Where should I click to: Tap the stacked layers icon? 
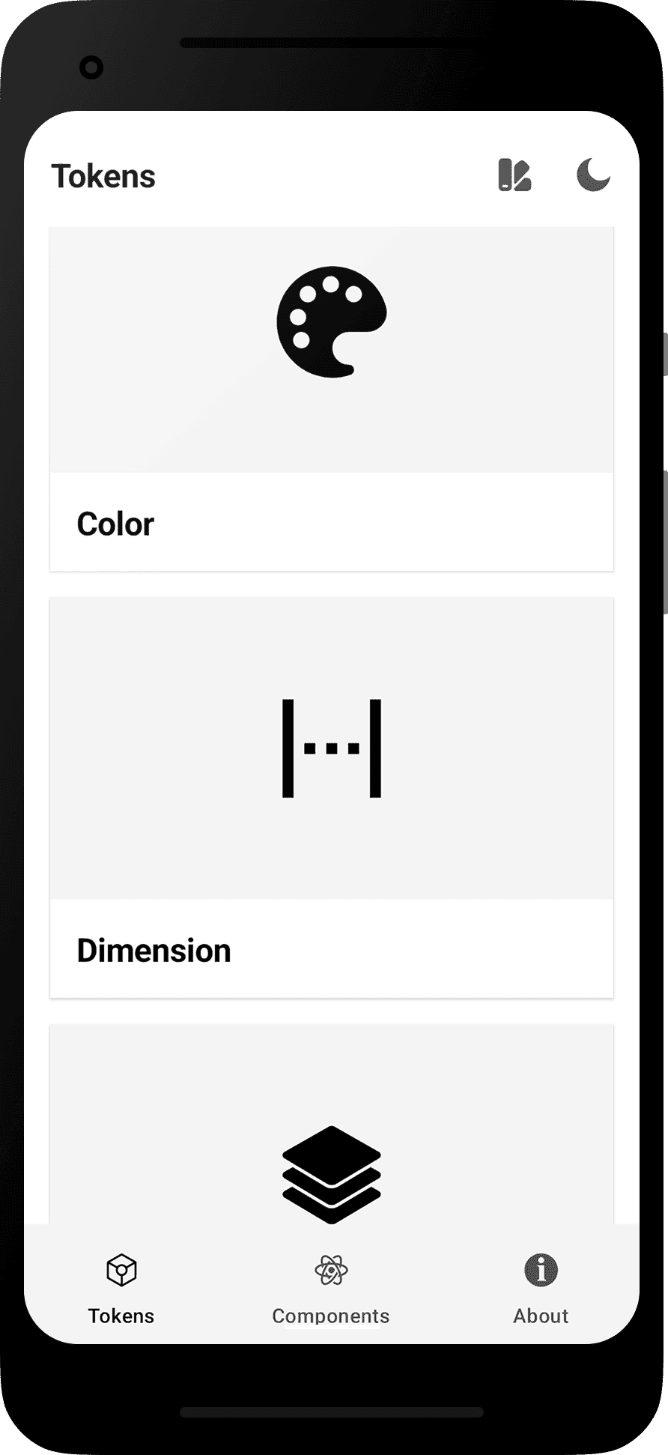(x=332, y=1174)
